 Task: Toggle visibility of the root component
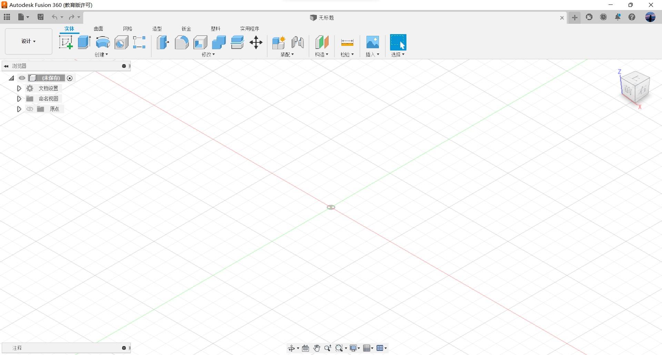click(22, 78)
